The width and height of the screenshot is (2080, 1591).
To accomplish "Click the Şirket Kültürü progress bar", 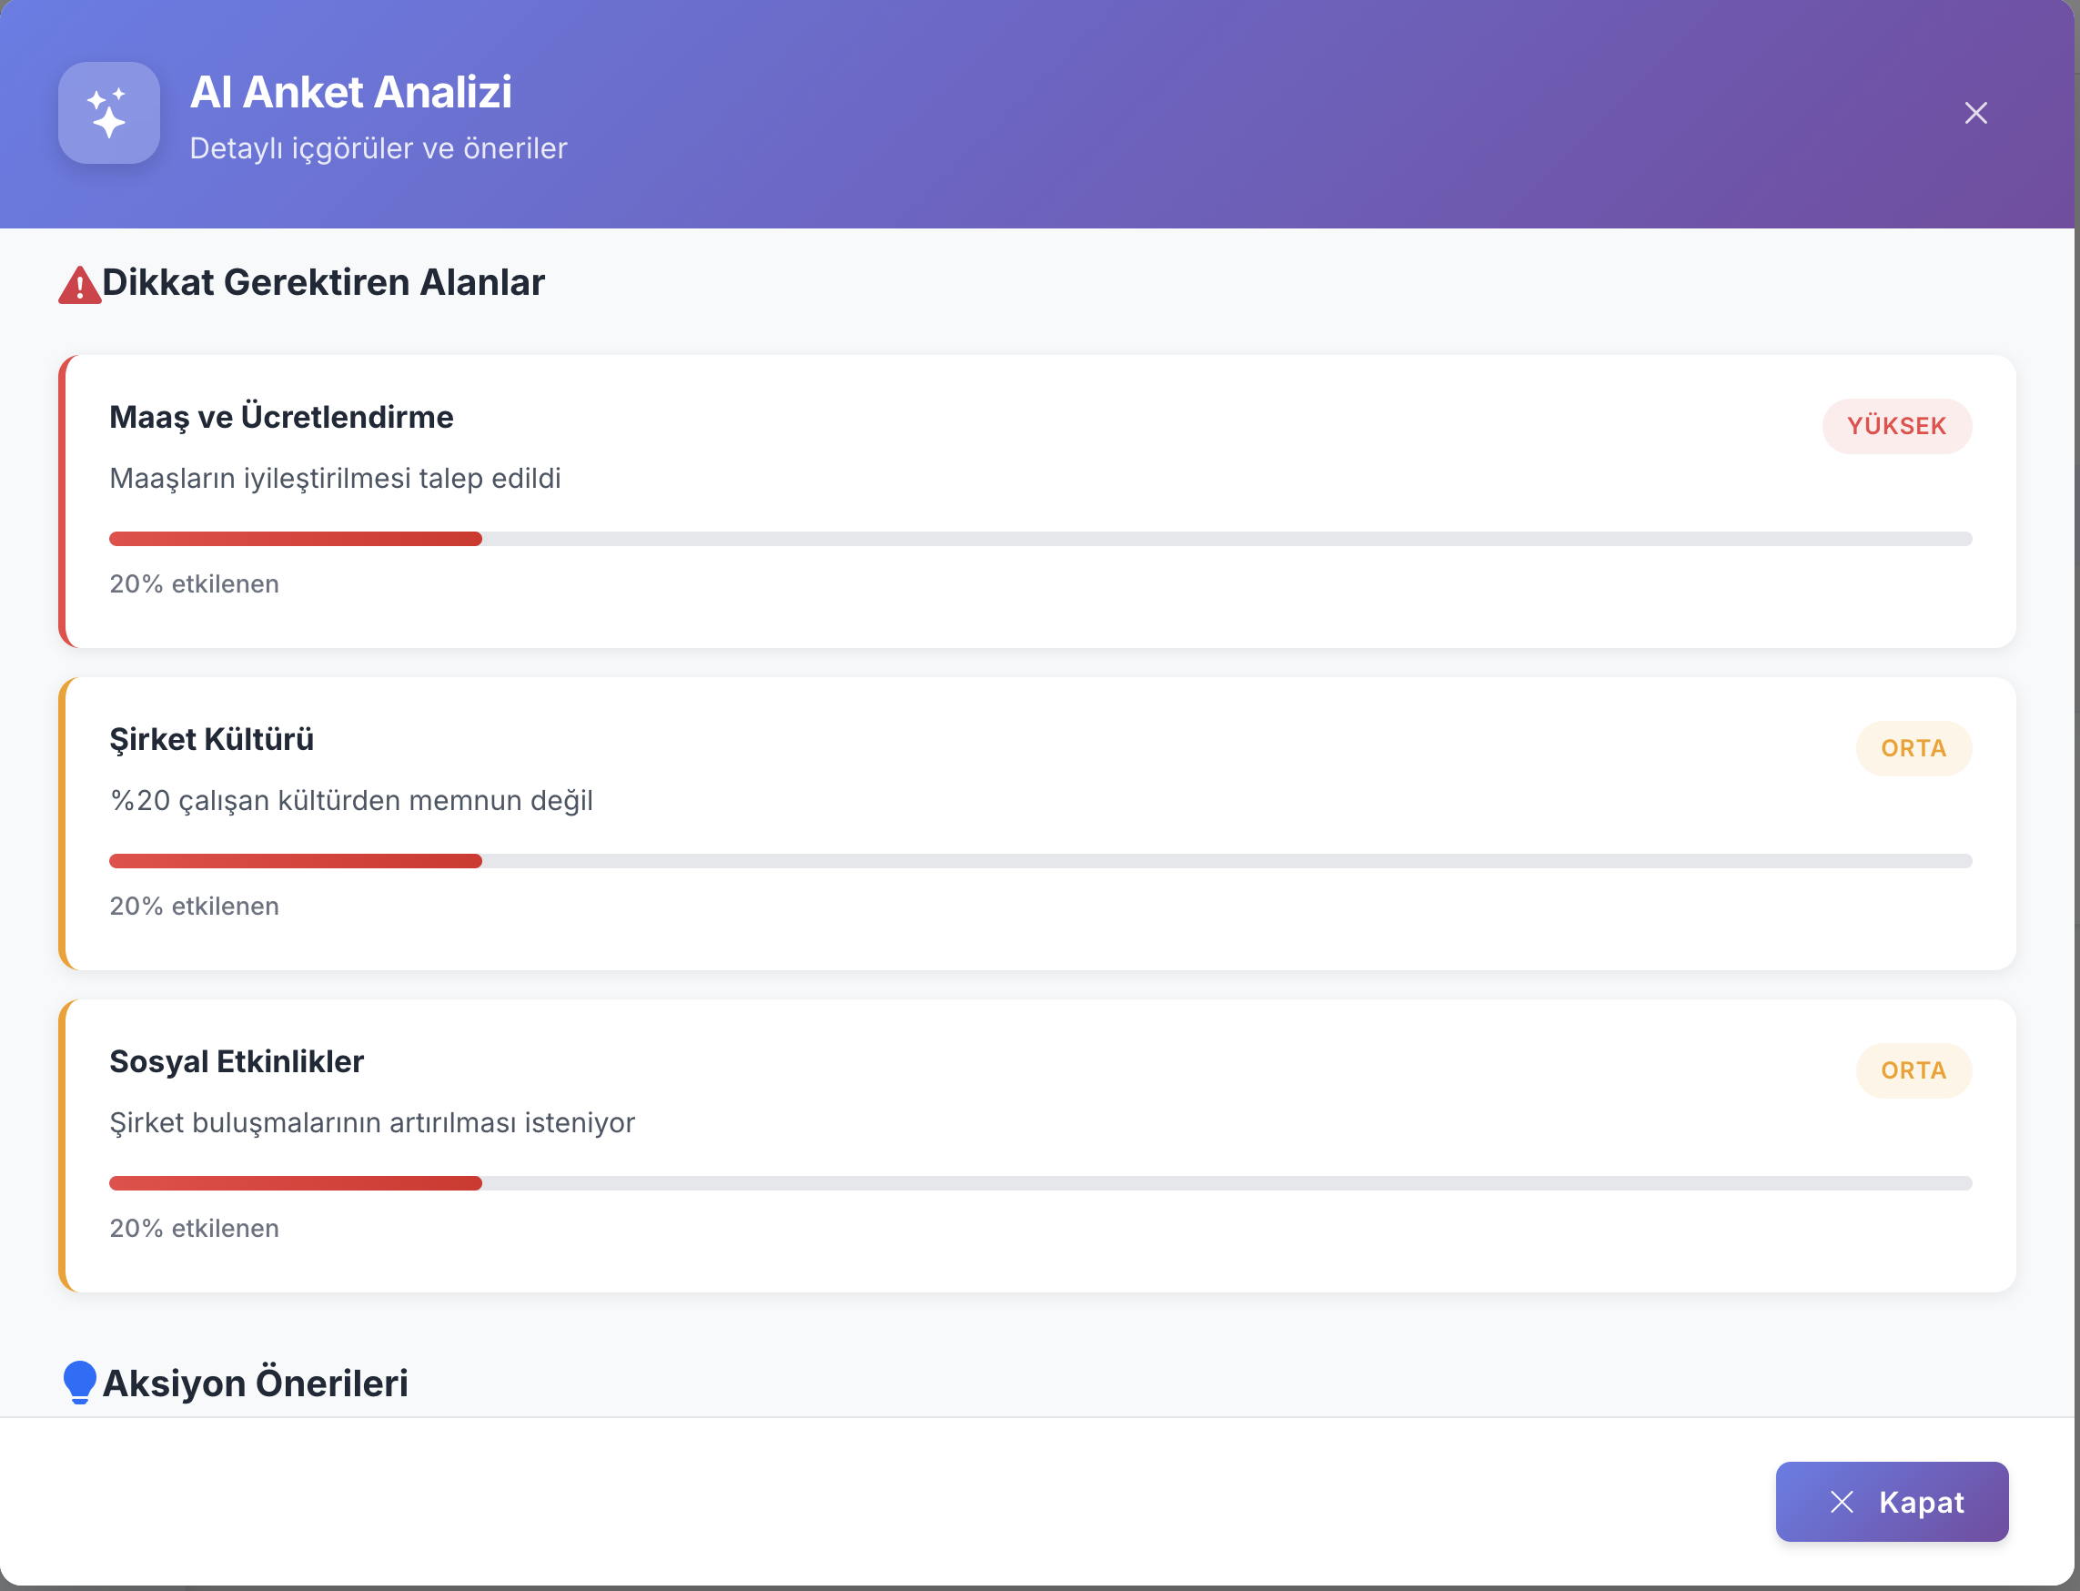I will (1039, 861).
